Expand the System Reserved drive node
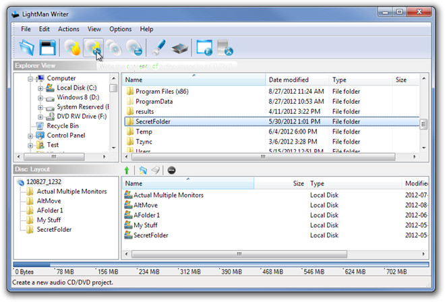Image resolution: width=445 pixels, height=302 pixels. (x=40, y=108)
